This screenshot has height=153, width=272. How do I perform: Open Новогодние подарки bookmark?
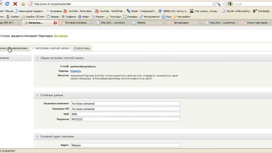[29, 11]
